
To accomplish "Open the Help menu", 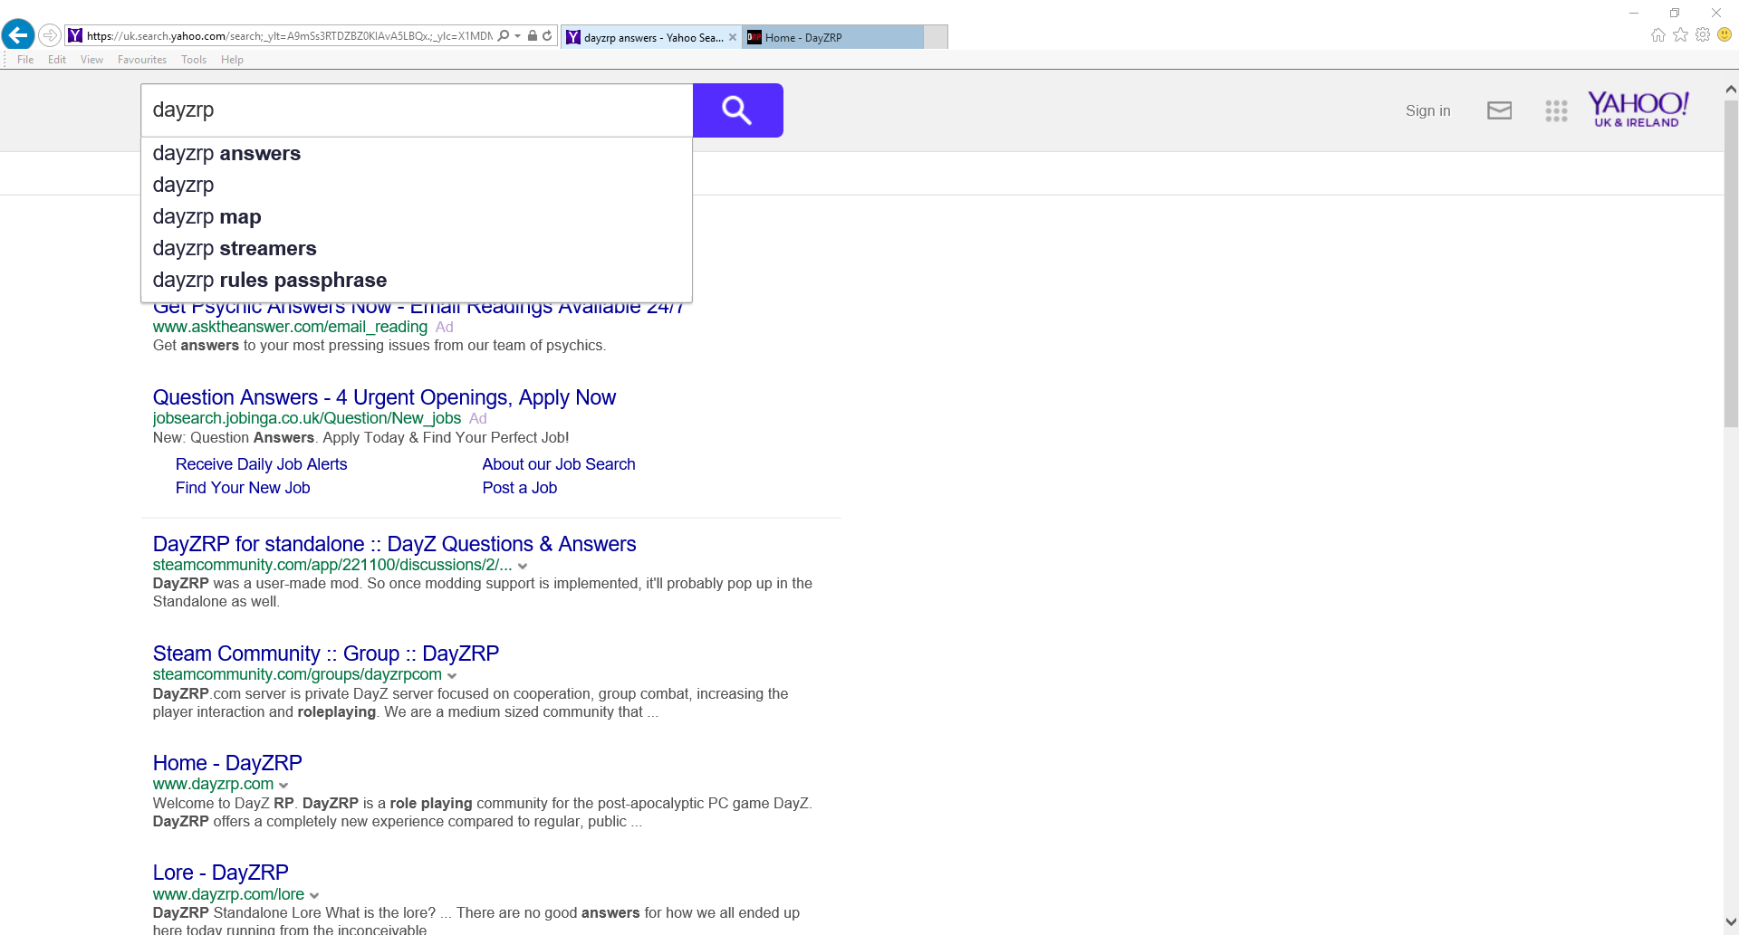I will 232,60.
